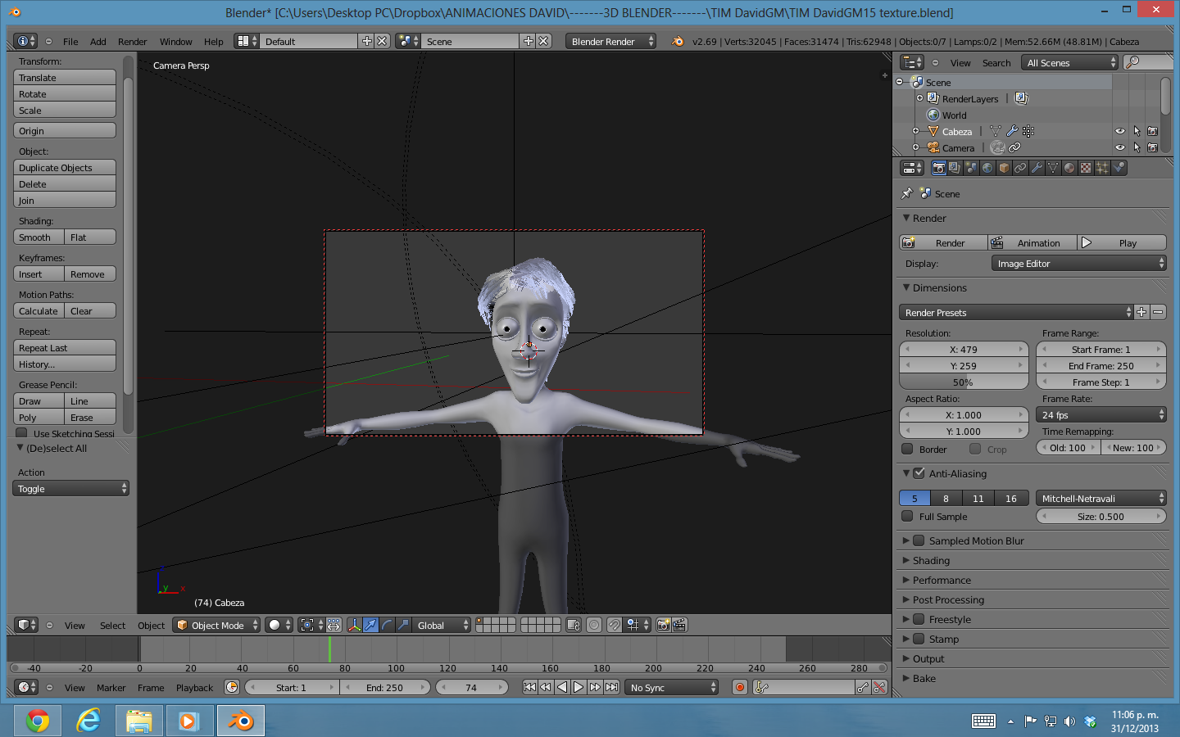Open the Display Image Editor dropdown

pyautogui.click(x=1078, y=264)
